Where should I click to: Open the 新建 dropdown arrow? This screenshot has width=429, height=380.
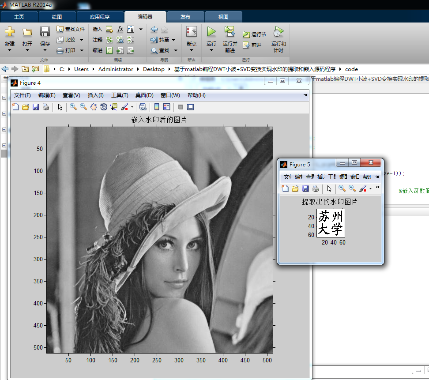(10, 50)
